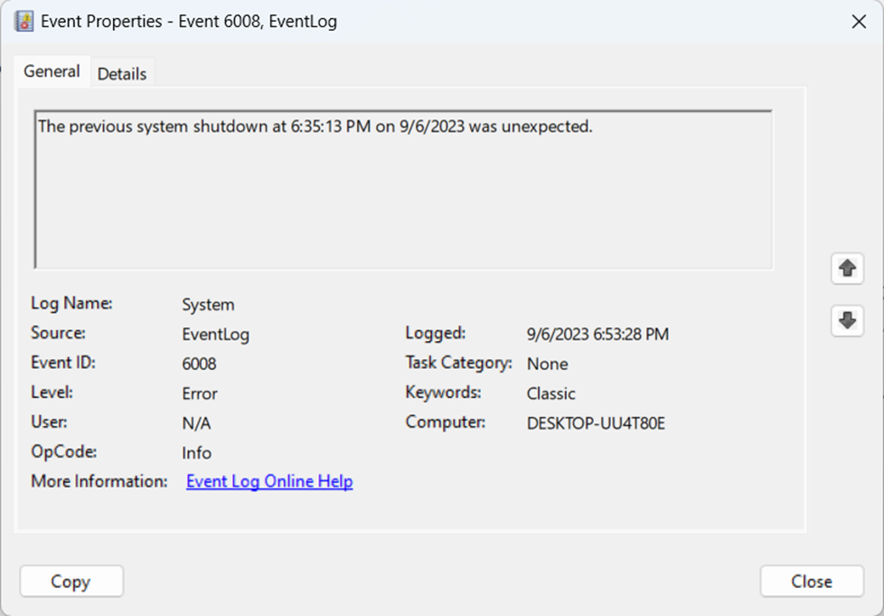884x616 pixels.
Task: Copy event details with Copy button
Action: (x=71, y=581)
